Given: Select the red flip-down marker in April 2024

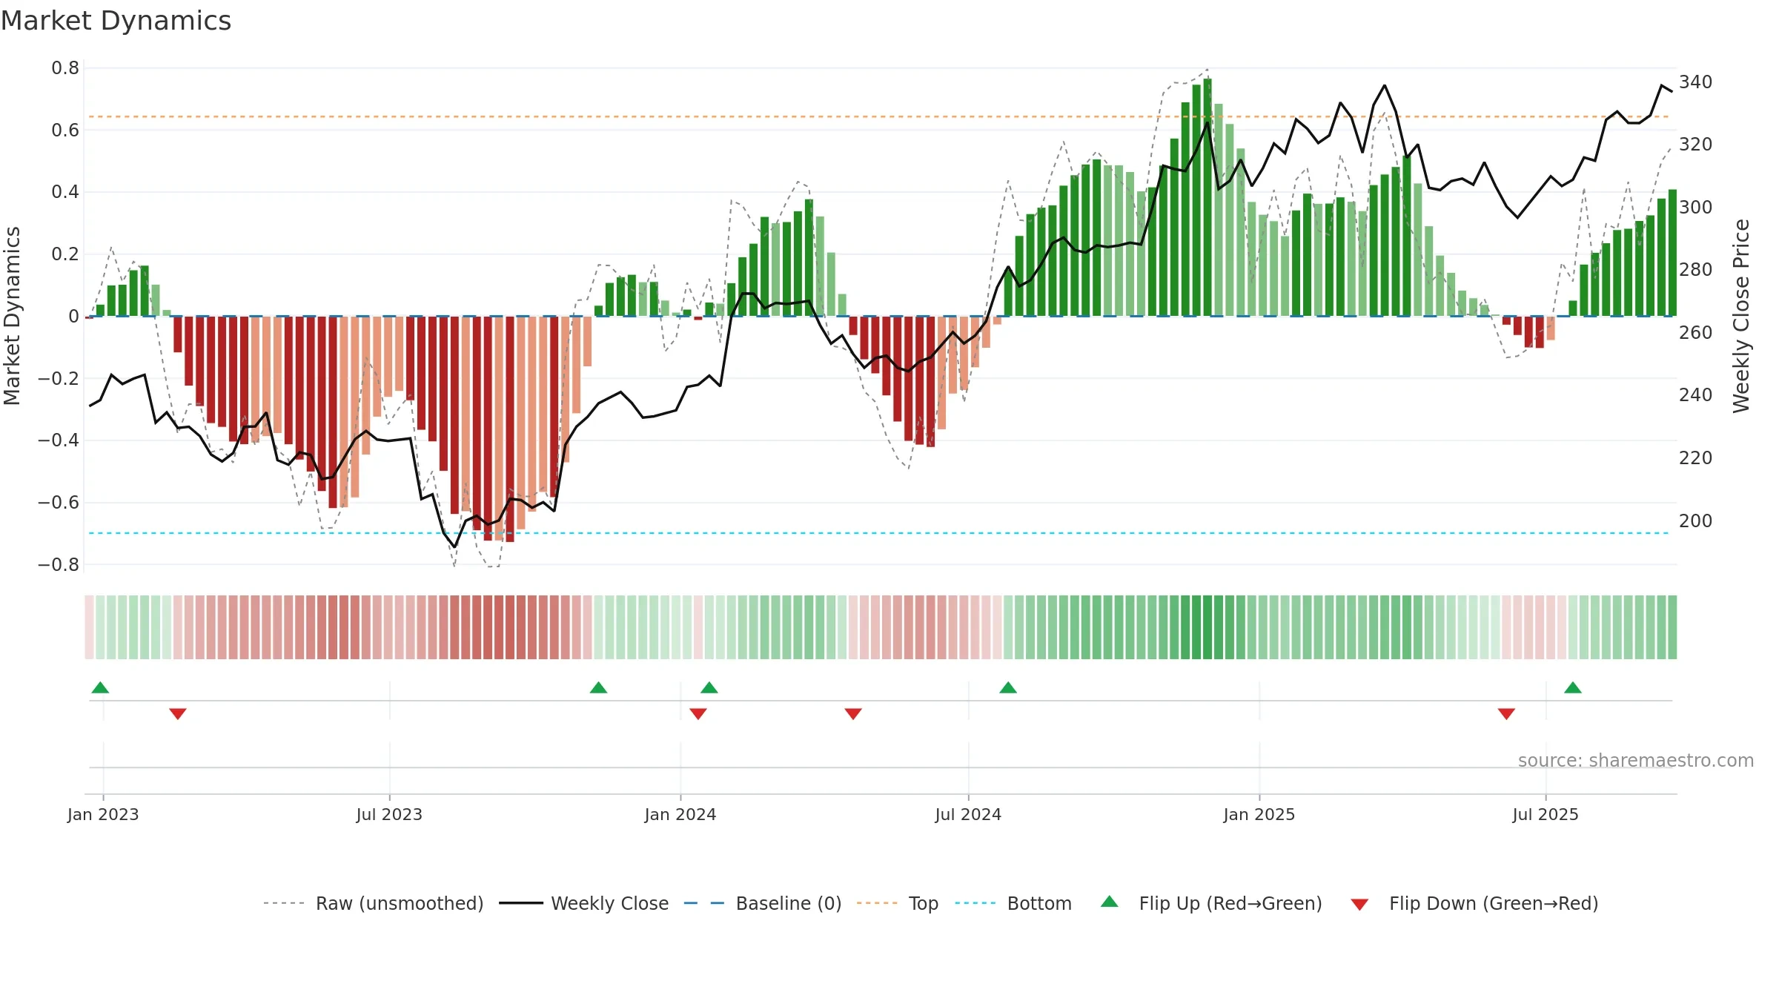Looking at the screenshot, I should click(x=853, y=713).
